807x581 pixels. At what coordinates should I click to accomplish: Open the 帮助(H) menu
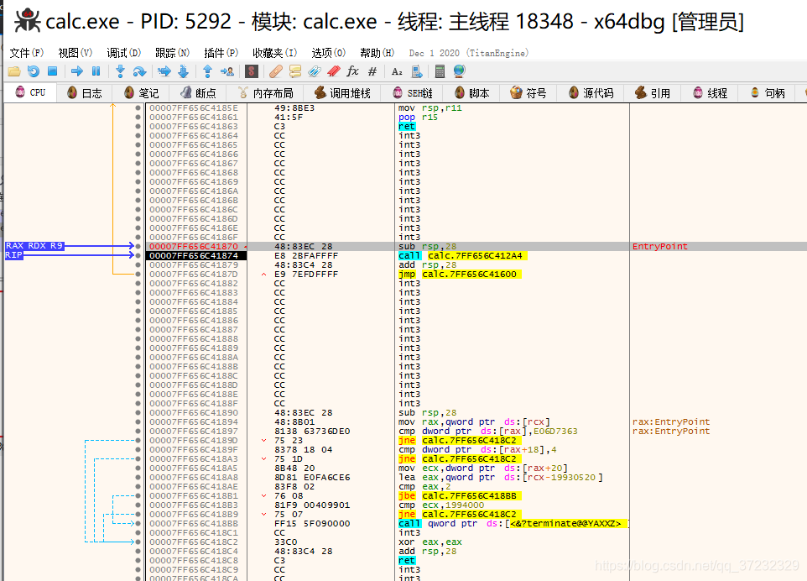(377, 53)
